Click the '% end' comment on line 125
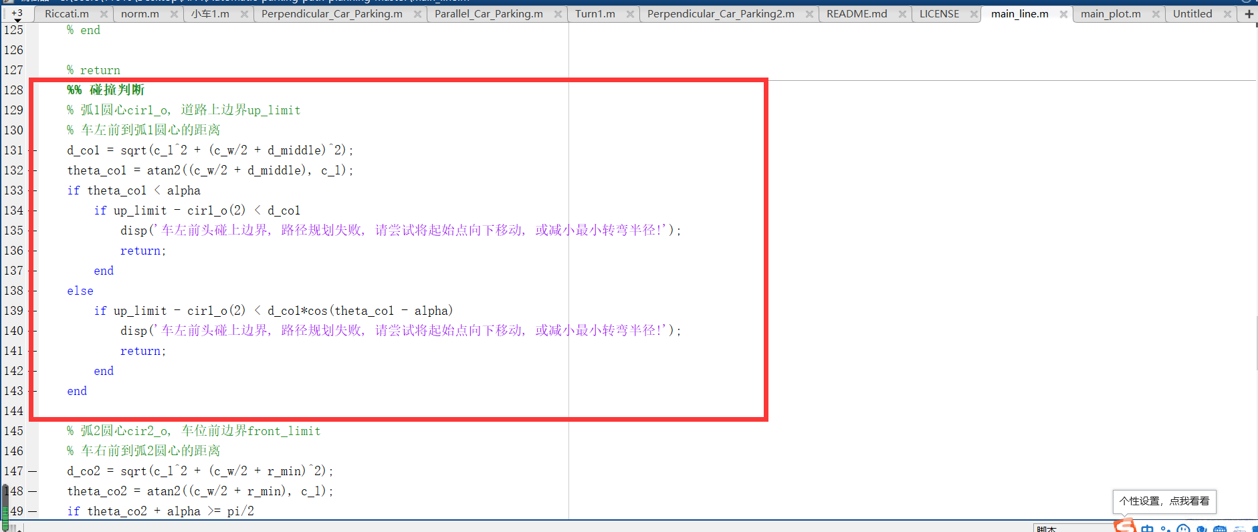 click(84, 30)
